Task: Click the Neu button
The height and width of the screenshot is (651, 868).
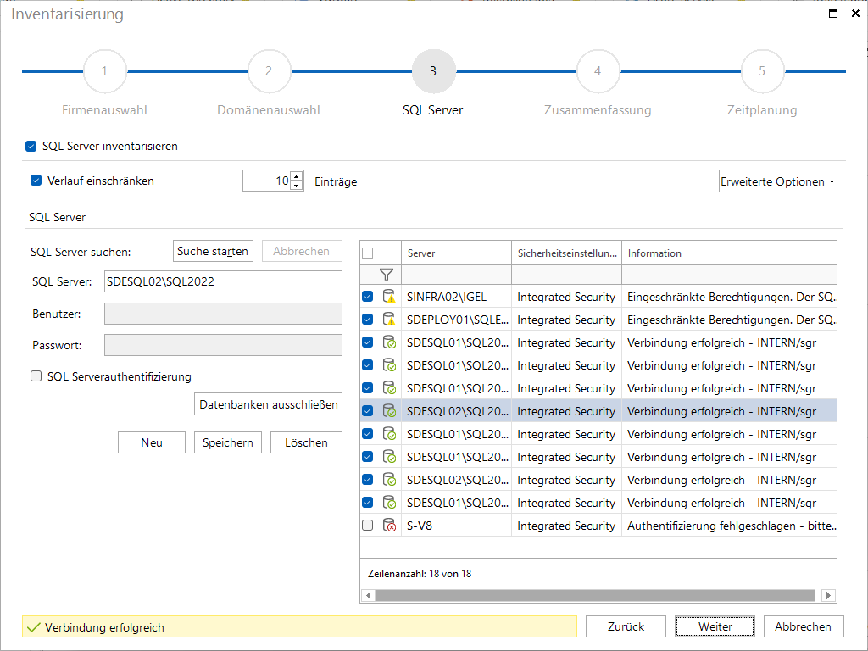Action: coord(152,442)
